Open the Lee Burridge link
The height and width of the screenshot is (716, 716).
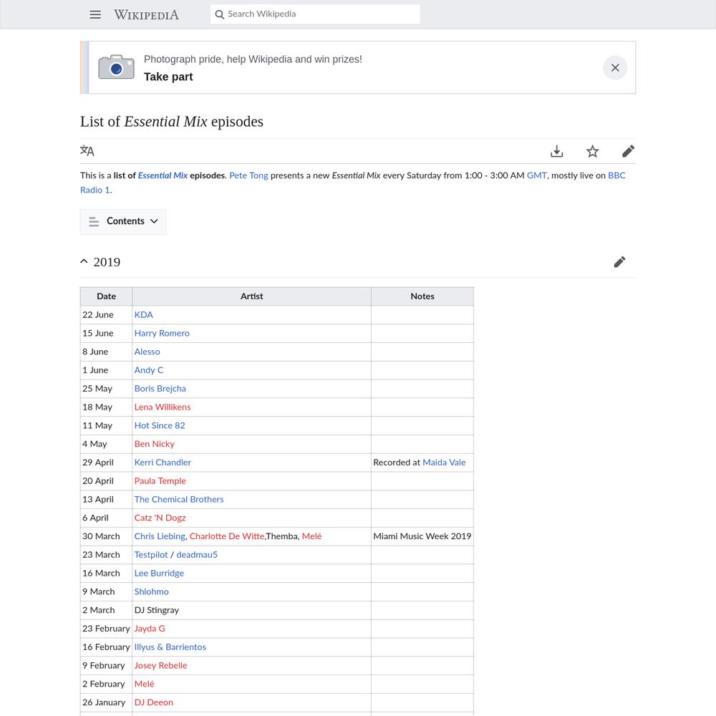(x=159, y=573)
